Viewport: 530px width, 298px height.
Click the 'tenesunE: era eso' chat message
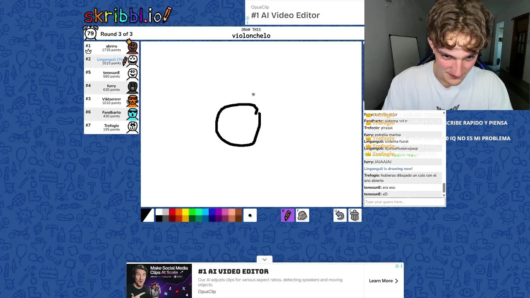[x=379, y=187]
